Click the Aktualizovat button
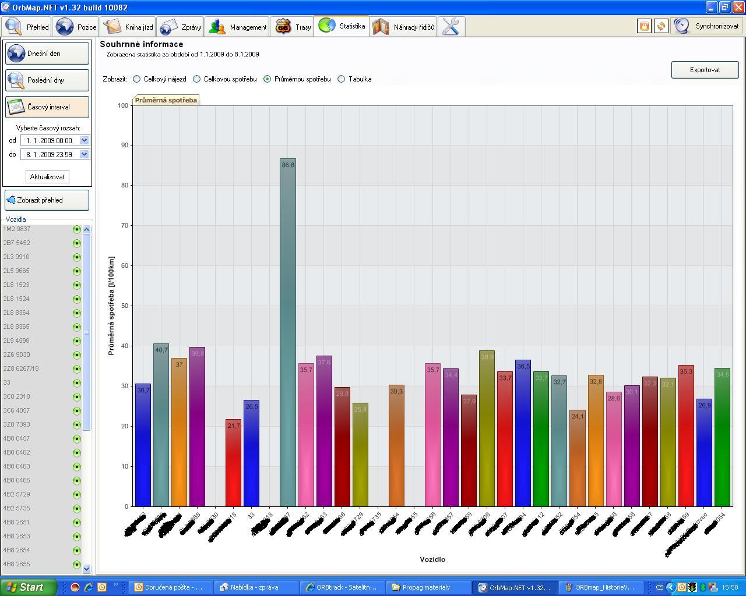Viewport: 746px width, 596px height. pos(47,176)
